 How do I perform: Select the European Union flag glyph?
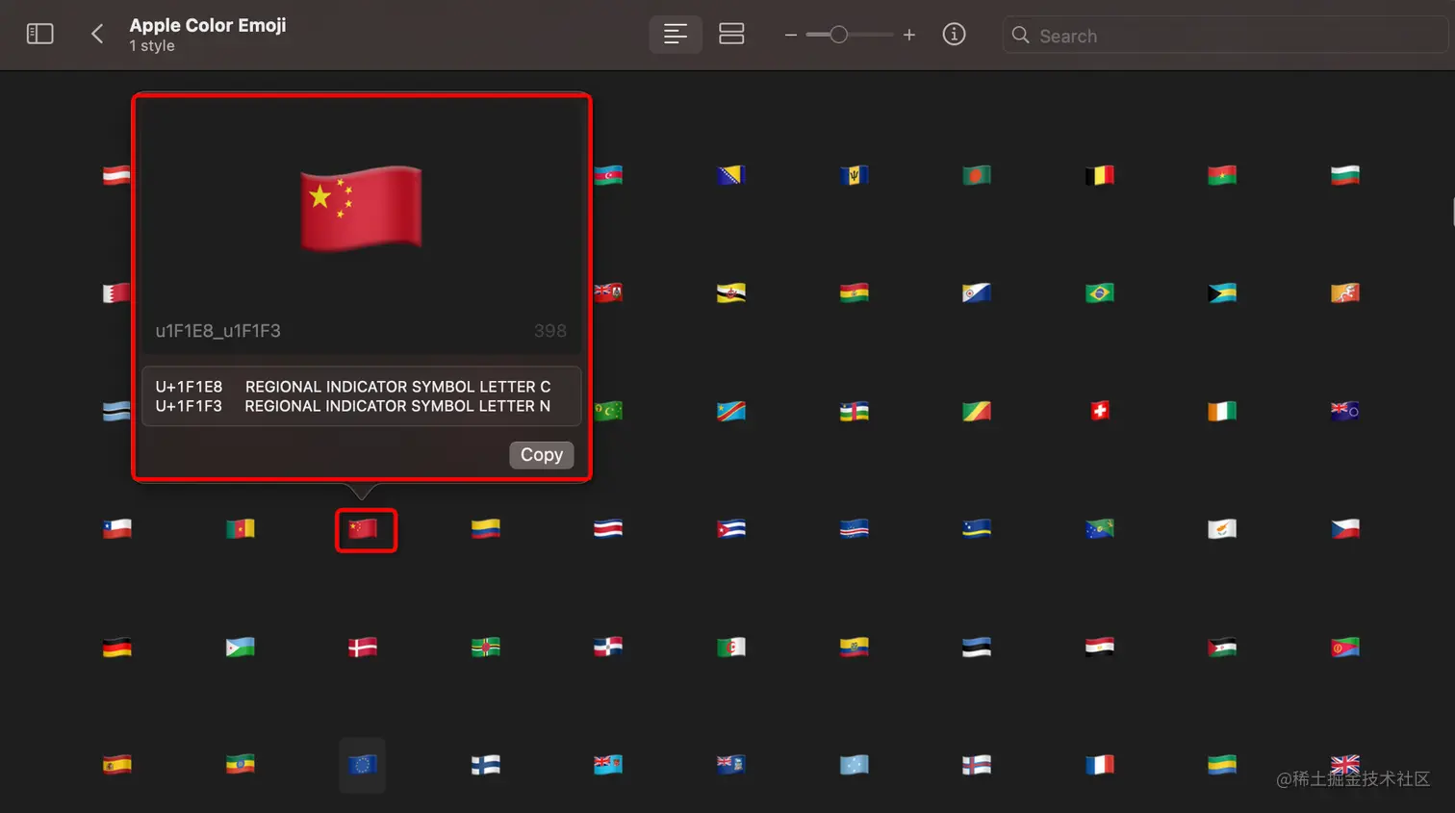tap(362, 765)
